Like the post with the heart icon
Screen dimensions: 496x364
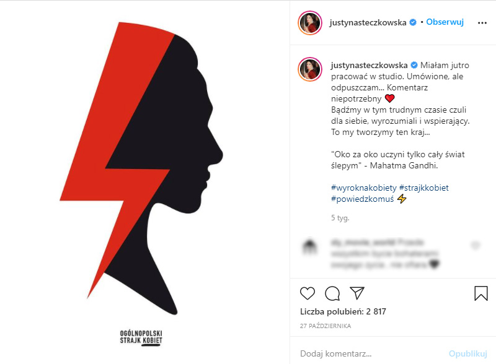click(x=307, y=293)
